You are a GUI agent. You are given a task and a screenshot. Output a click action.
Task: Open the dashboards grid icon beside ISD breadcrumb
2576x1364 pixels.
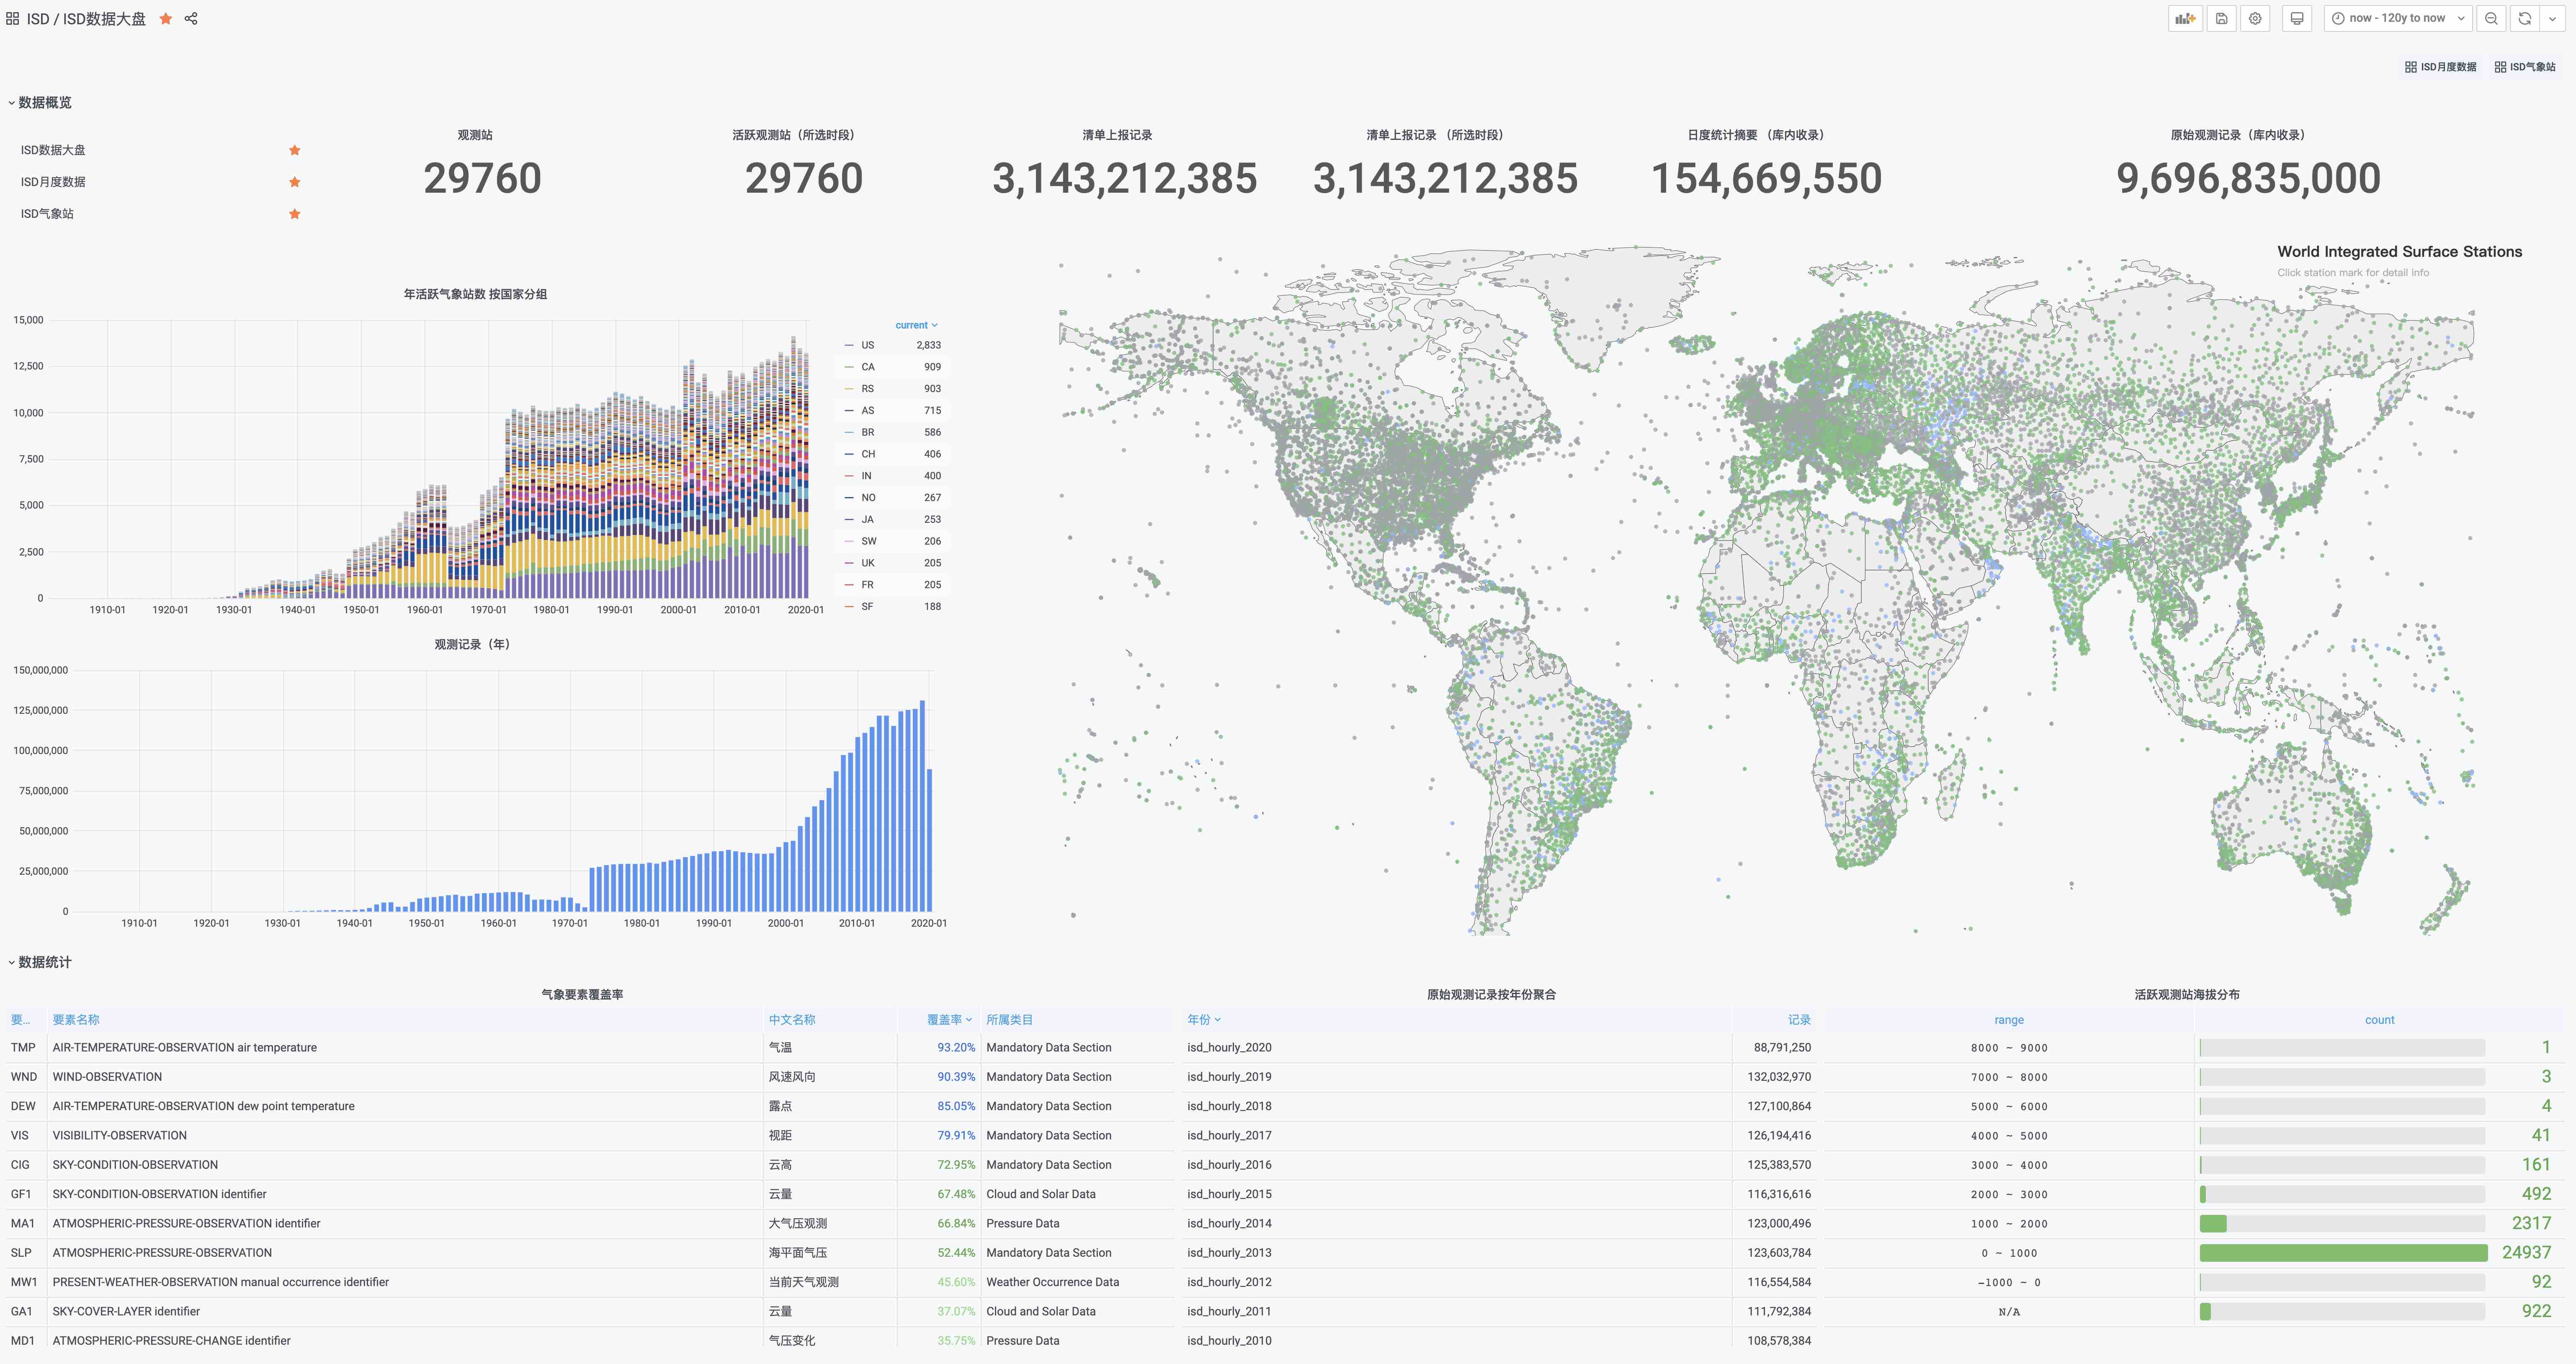point(12,19)
